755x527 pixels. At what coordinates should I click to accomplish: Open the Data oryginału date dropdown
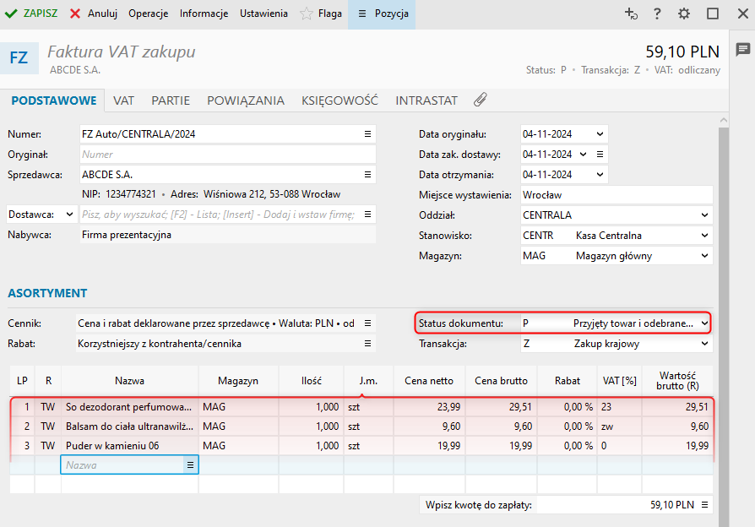[x=600, y=134]
